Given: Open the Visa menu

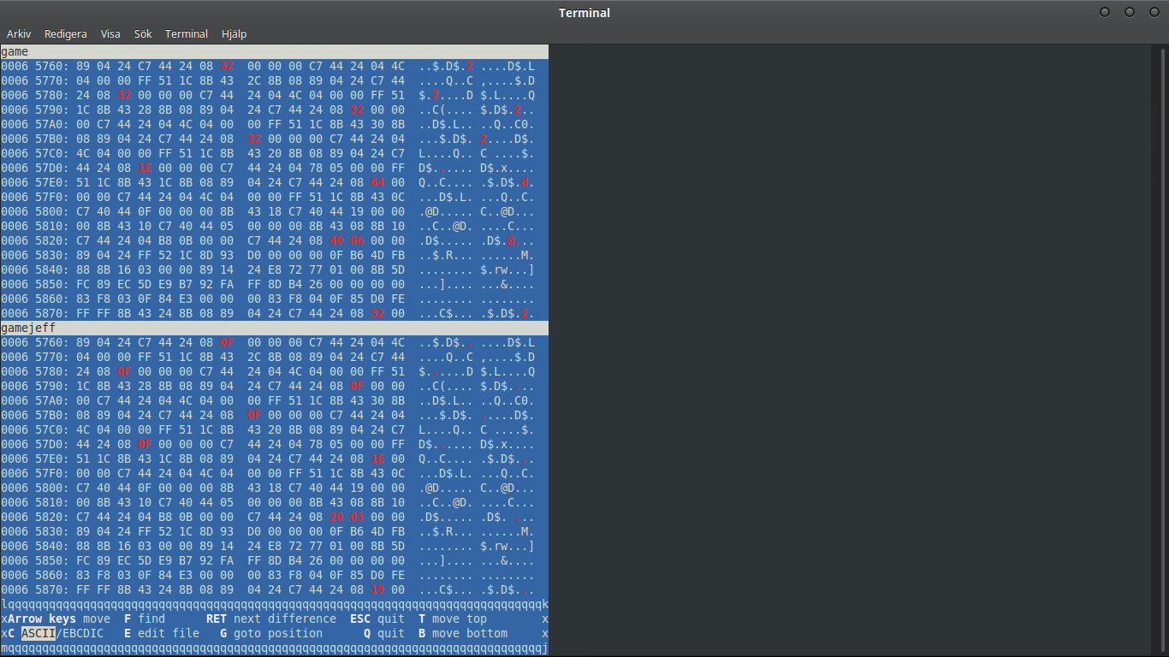Looking at the screenshot, I should [x=110, y=34].
